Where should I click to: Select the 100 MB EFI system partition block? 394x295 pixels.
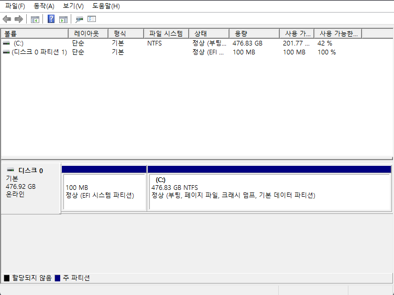pyautogui.click(x=104, y=191)
